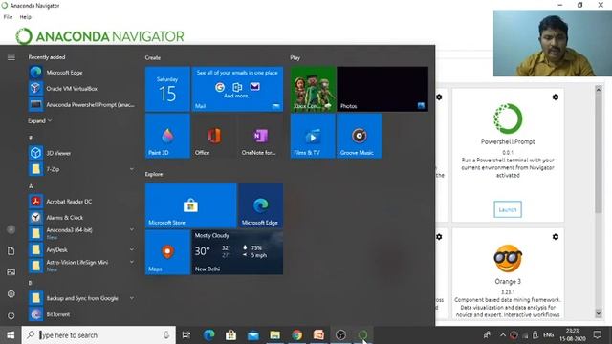Open the Calendar tile showing Saturday 15
Viewport: 612px width, 344px height.
tap(167, 89)
